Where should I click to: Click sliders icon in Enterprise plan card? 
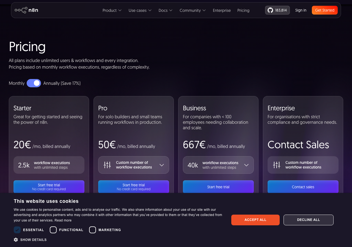pyautogui.click(x=277, y=165)
